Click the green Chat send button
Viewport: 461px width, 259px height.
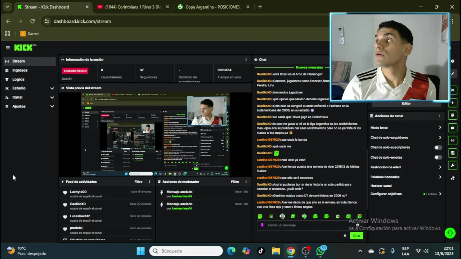click(356, 236)
